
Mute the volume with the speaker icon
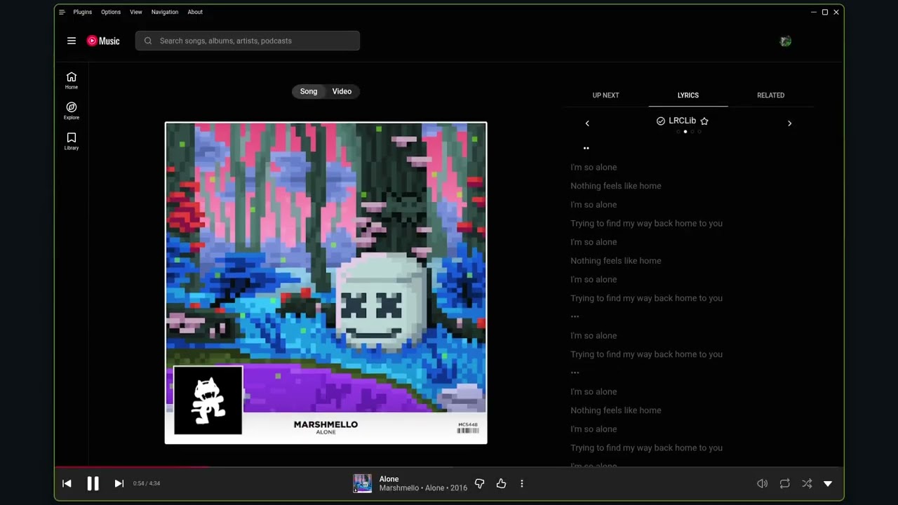pyautogui.click(x=762, y=483)
